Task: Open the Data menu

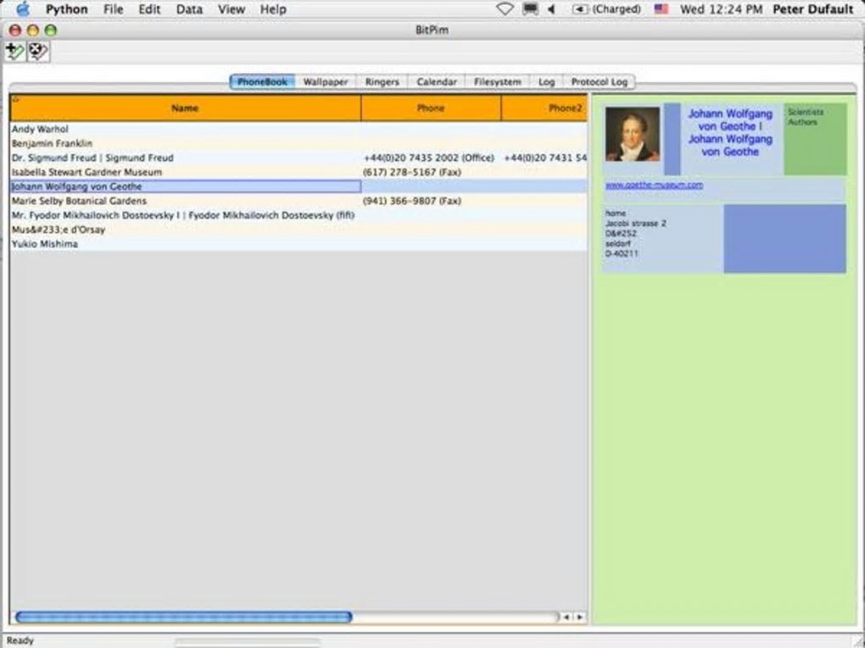Action: pos(189,8)
